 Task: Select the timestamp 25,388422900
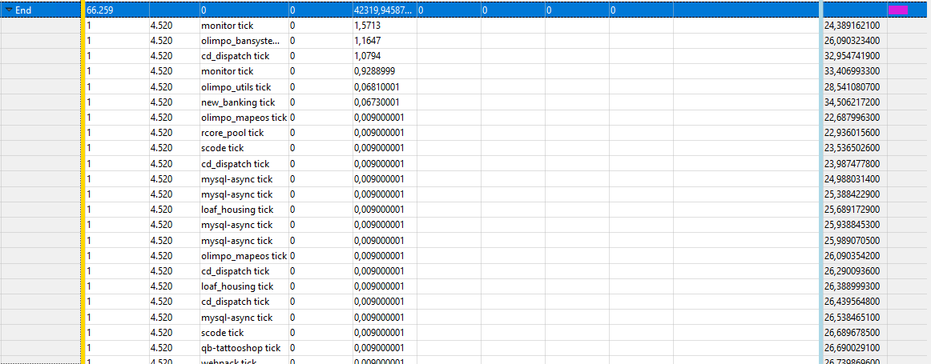[852, 194]
